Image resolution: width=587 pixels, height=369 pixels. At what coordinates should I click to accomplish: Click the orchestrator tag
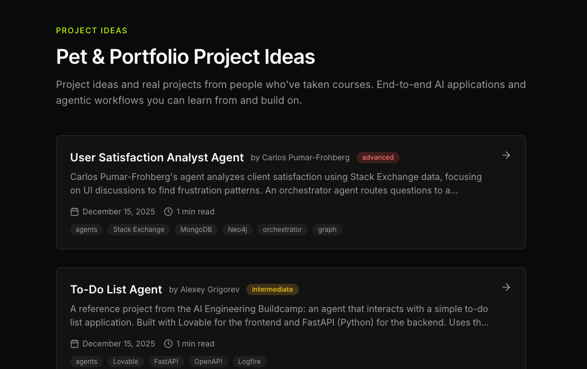click(x=282, y=230)
